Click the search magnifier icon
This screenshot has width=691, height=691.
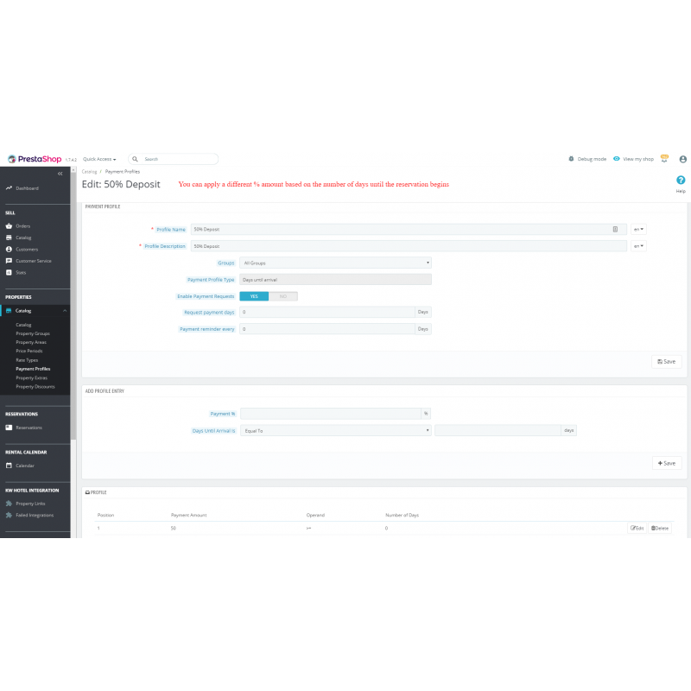[136, 159]
